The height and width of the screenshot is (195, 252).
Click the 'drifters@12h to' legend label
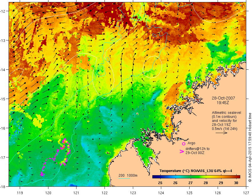(198, 149)
